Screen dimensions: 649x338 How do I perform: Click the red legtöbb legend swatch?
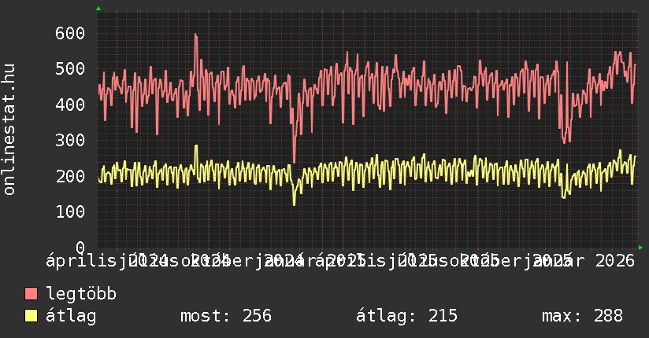point(32,294)
